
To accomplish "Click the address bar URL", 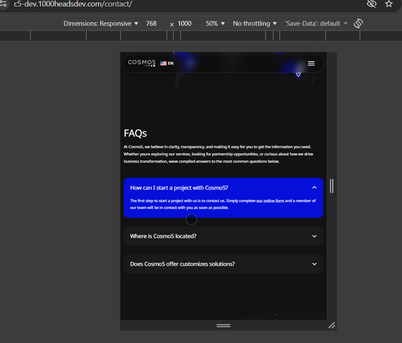I will [x=73, y=4].
